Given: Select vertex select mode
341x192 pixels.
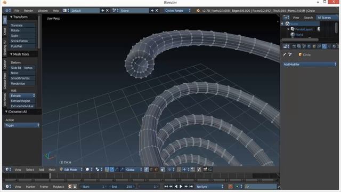Looking at the screenshot, I should pyautogui.click(x=147, y=170).
